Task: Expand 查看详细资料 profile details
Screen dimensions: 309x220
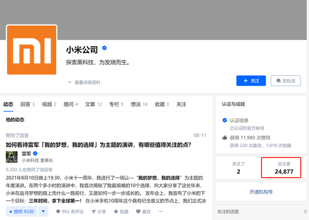Action: (x=84, y=82)
